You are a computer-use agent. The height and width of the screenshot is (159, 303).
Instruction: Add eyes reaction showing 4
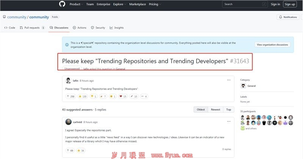pos(144,96)
